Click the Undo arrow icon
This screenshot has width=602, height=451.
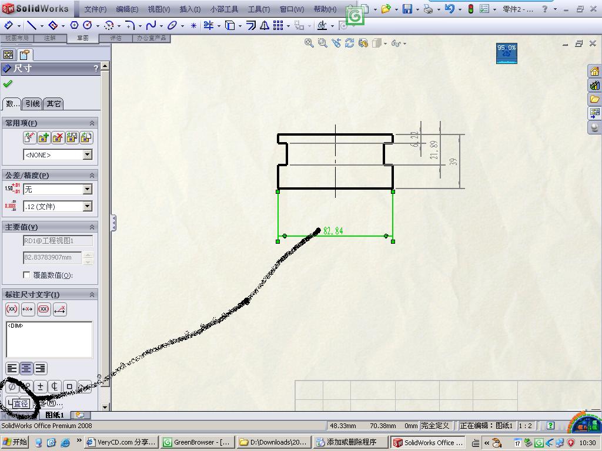click(x=449, y=8)
